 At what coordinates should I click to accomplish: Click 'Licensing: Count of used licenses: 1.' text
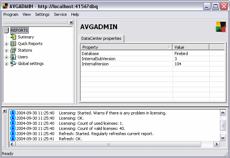pyautogui.click(x=91, y=123)
